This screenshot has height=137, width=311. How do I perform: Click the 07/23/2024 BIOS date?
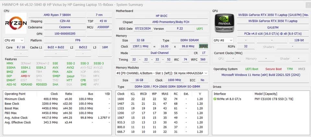point(143,29)
